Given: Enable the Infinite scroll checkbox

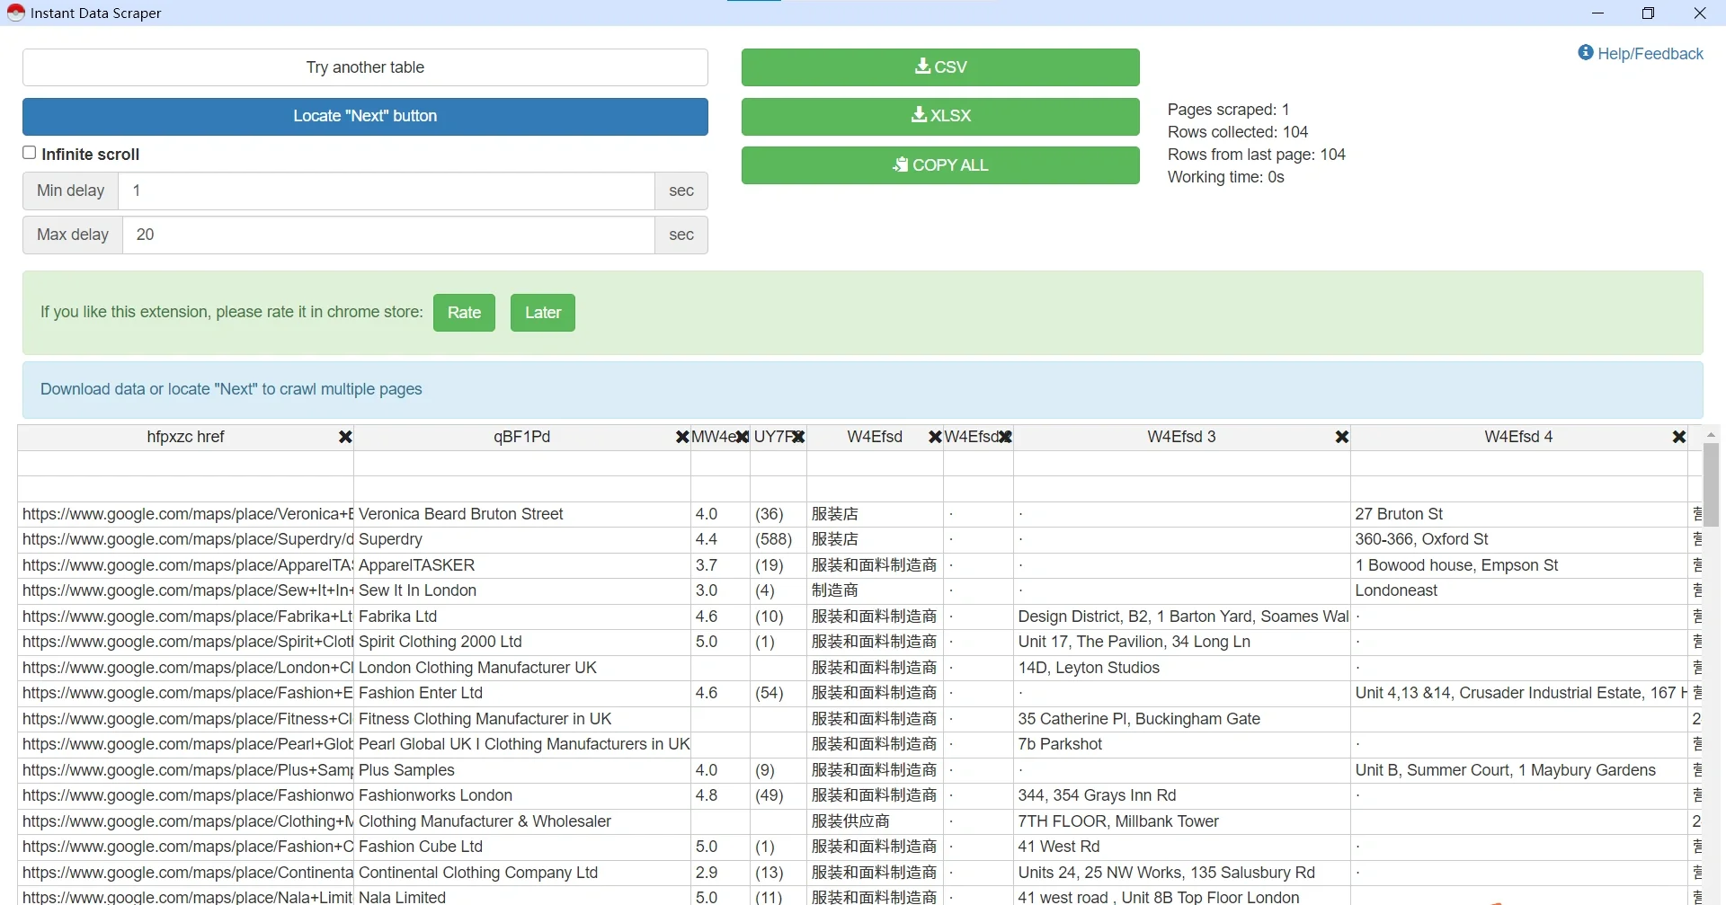Looking at the screenshot, I should [x=30, y=153].
